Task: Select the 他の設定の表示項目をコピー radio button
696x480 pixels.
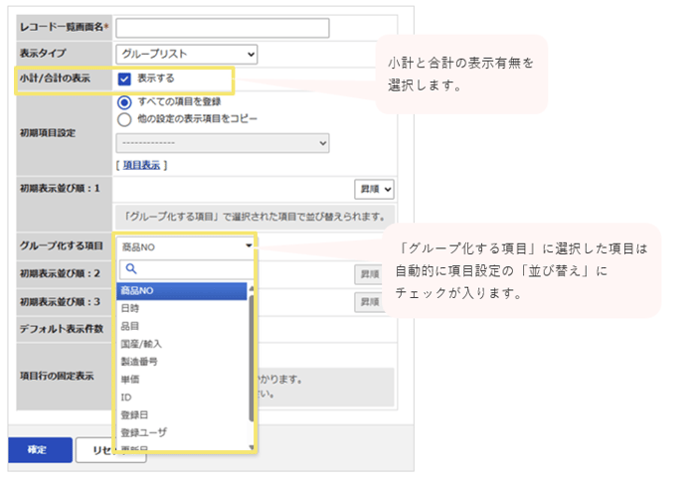Action: [124, 119]
